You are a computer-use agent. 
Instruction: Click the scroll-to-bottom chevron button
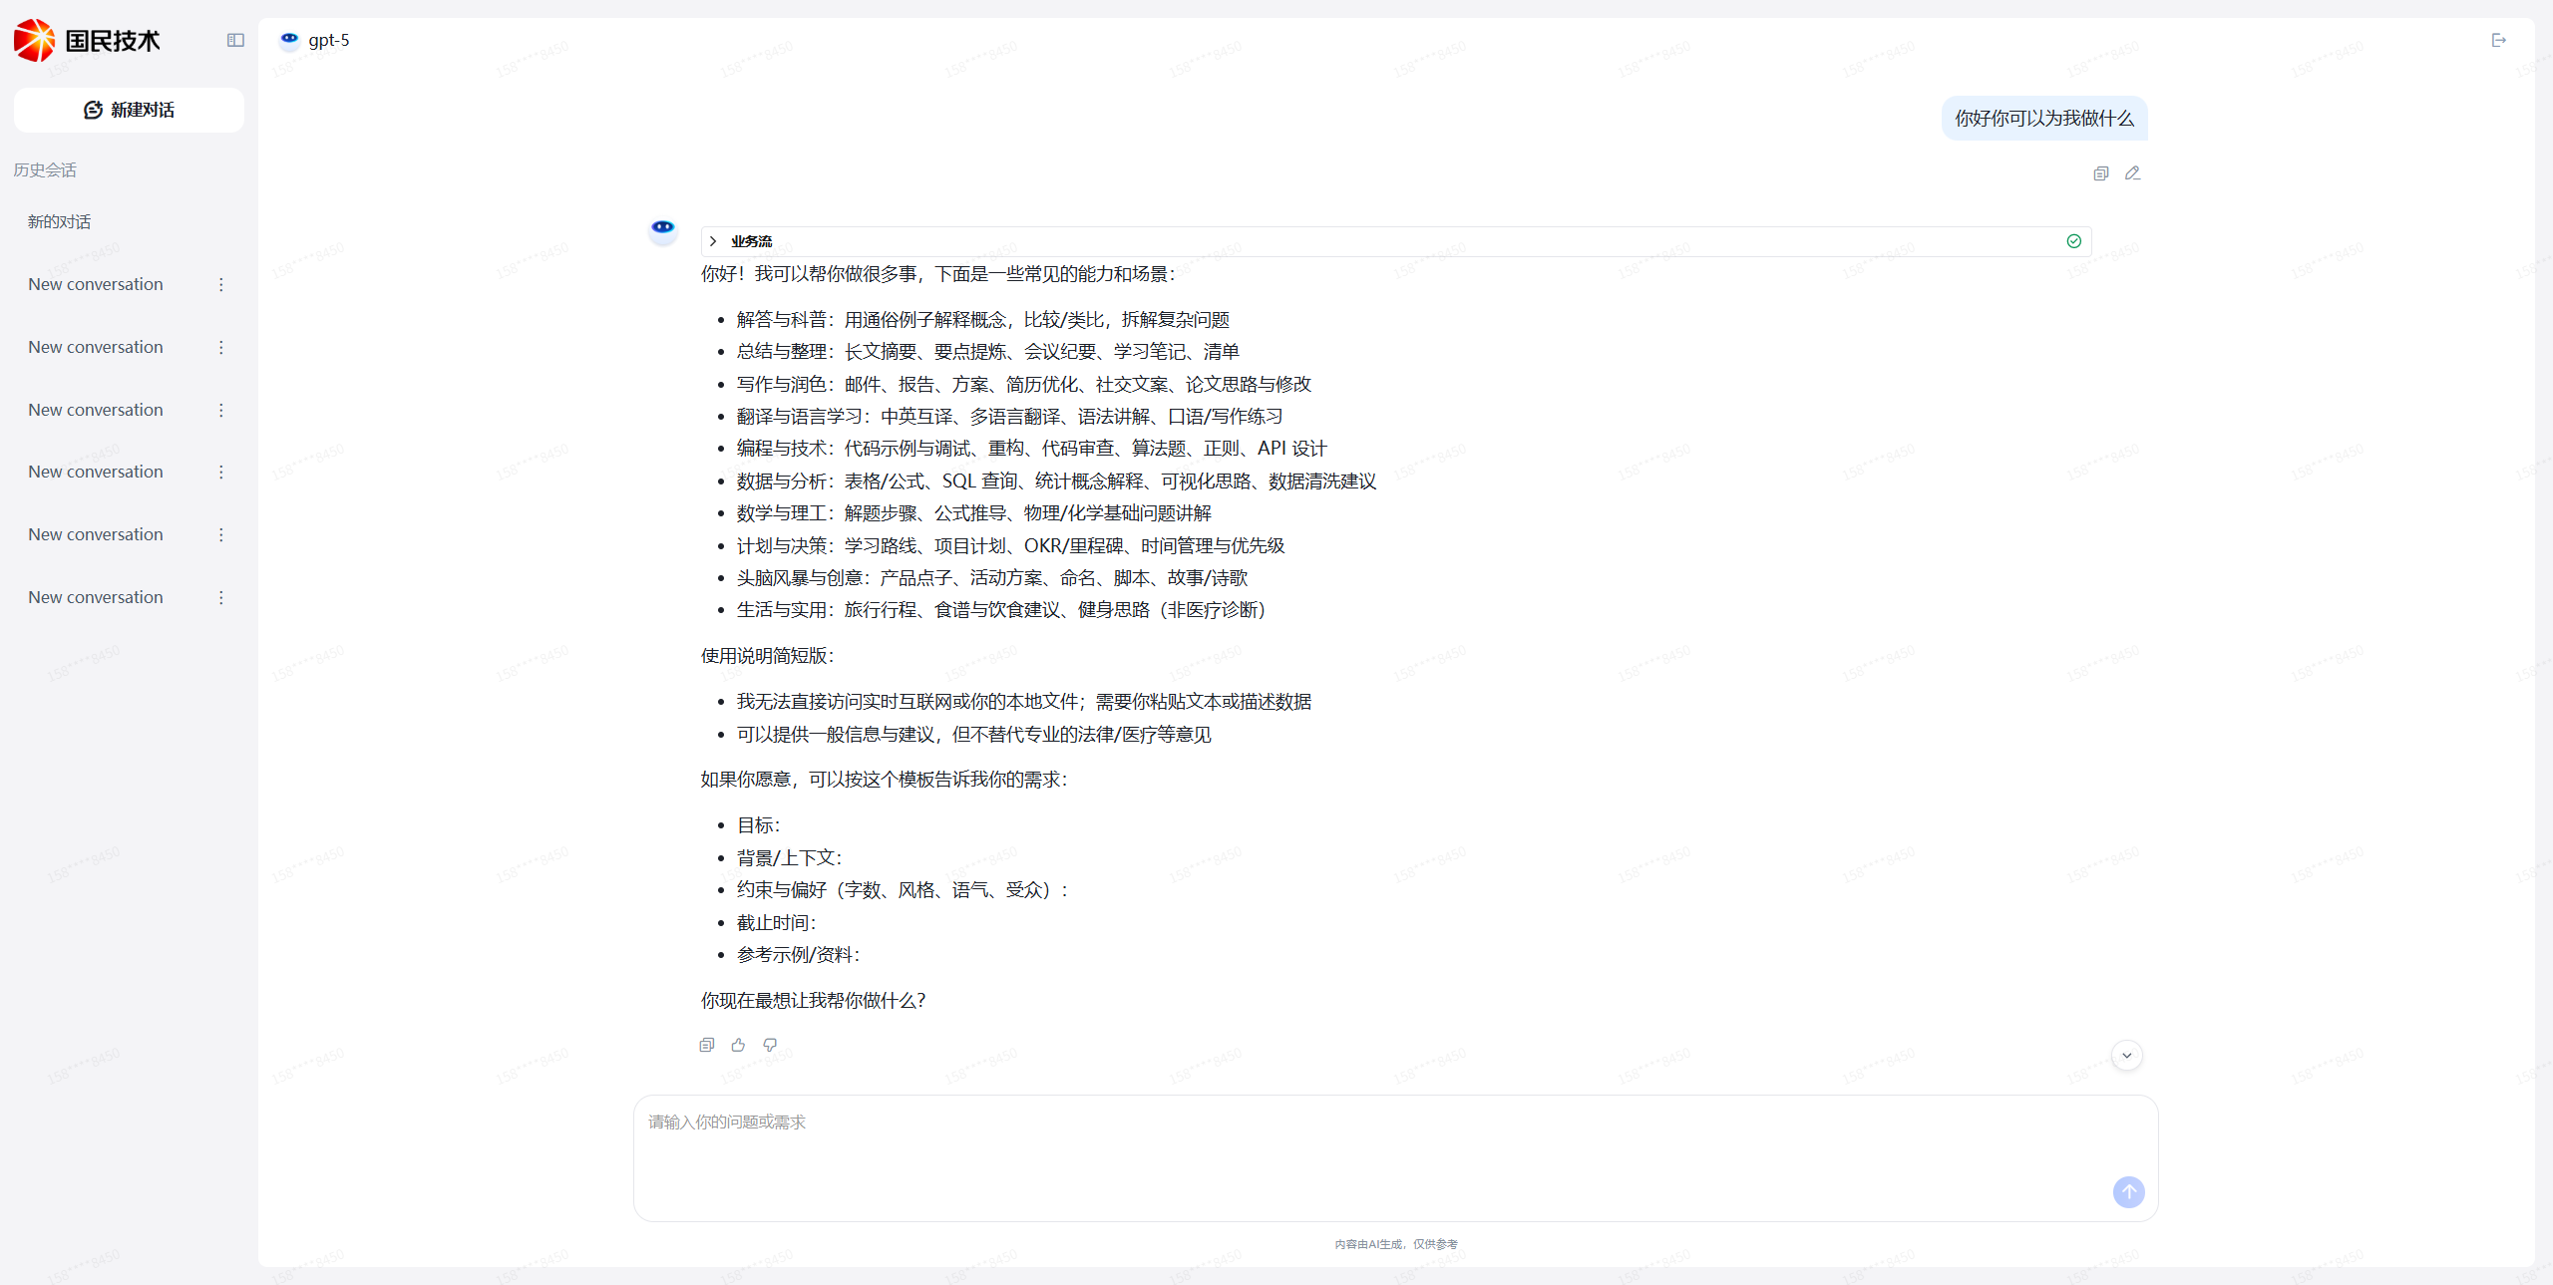point(2126,1055)
